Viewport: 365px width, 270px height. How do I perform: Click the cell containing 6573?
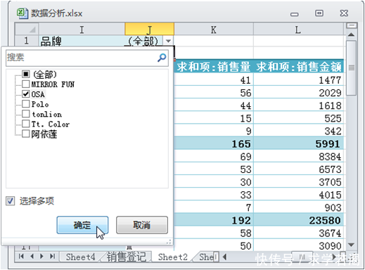tap(299, 169)
